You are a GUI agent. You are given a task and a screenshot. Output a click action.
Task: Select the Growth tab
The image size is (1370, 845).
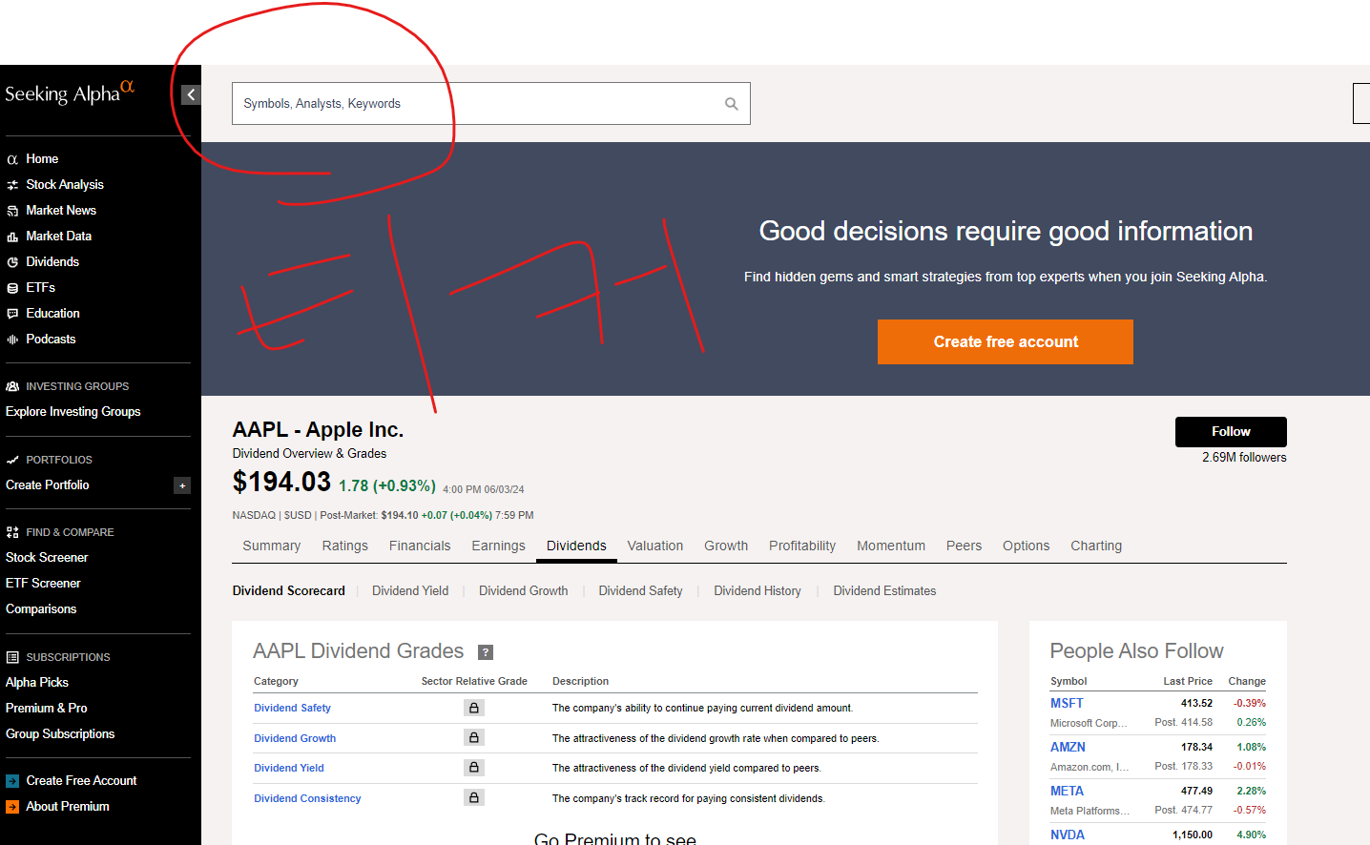pyautogui.click(x=726, y=546)
